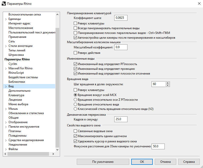Screen dimensions: 203x168
Task: Select Вспомогательная сетка in tree
Action: coord(24,14)
